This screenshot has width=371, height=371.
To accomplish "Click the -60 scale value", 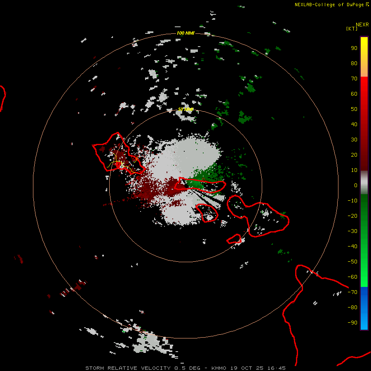I will tap(352, 277).
